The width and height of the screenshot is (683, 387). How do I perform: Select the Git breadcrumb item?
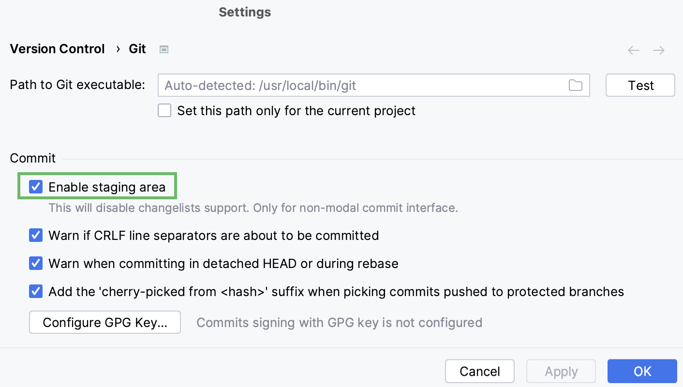(x=137, y=49)
